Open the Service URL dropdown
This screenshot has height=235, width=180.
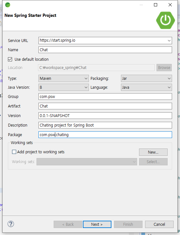(x=169, y=41)
